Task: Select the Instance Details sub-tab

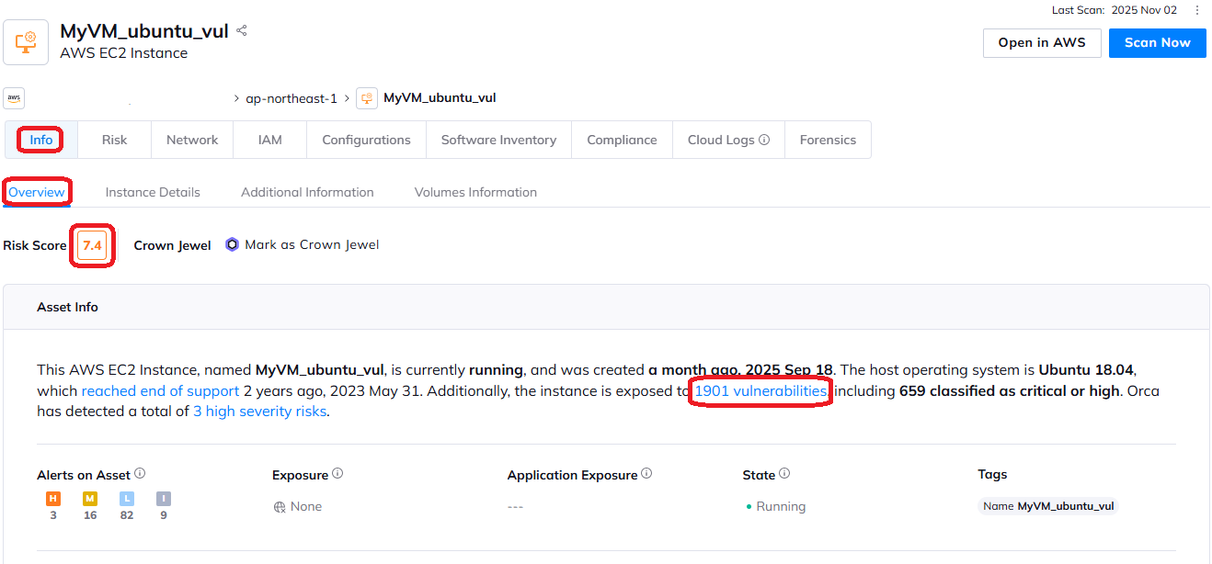Action: coord(153,192)
